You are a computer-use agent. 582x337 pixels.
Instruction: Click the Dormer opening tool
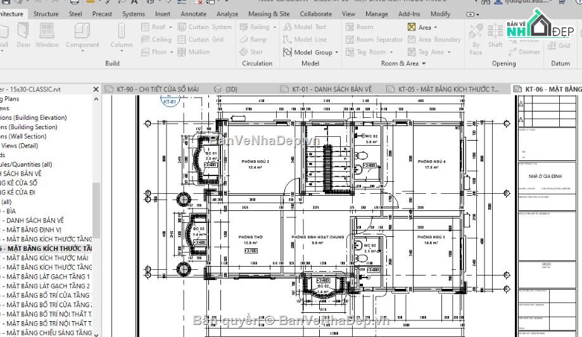click(x=524, y=52)
